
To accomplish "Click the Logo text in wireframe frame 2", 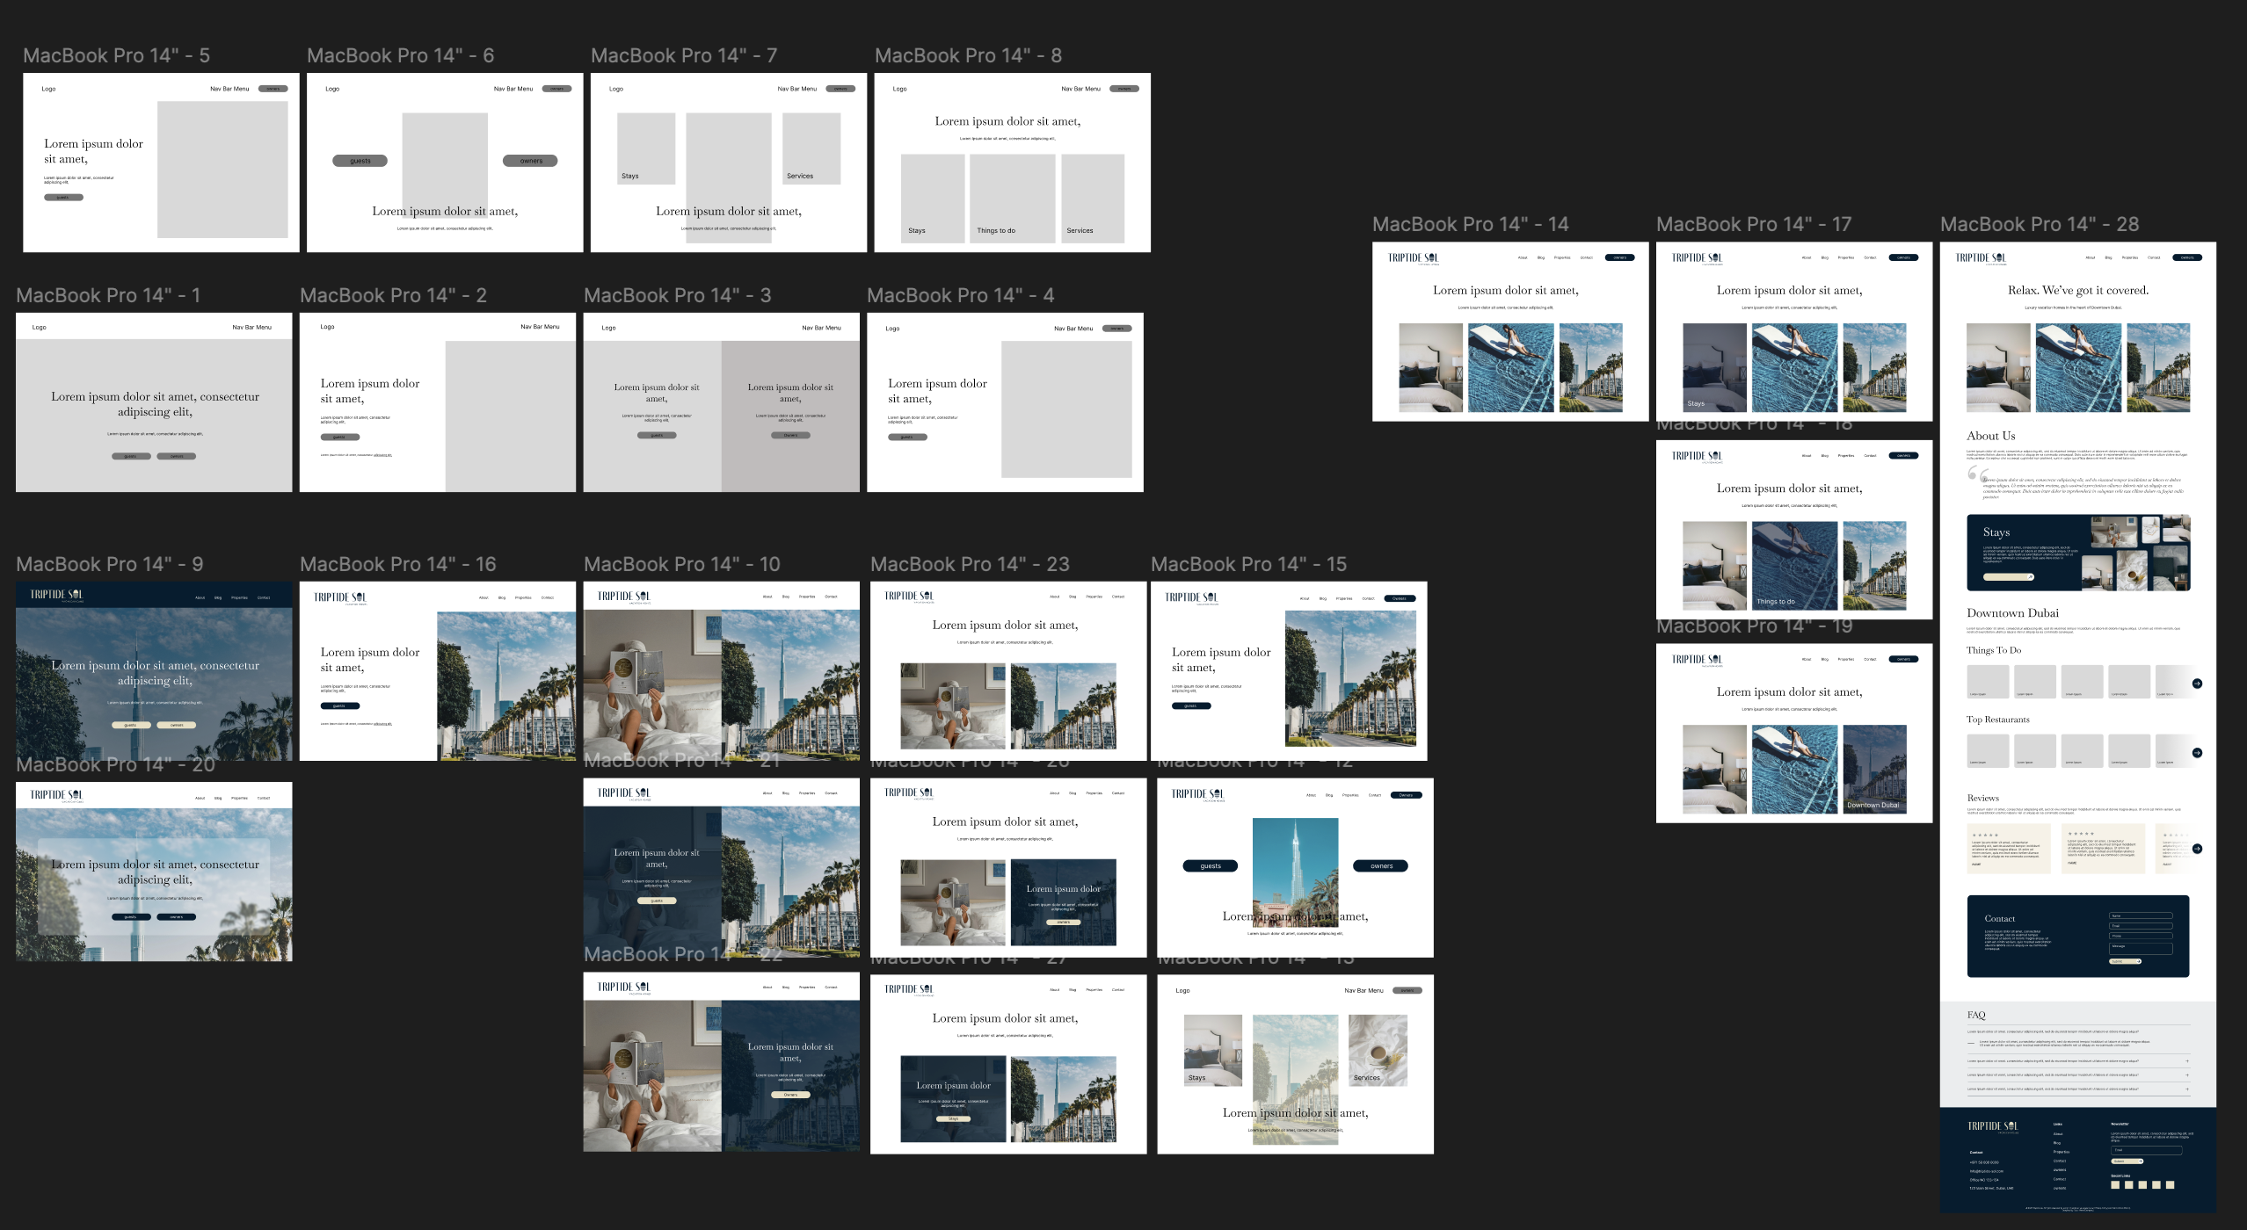I will [327, 327].
